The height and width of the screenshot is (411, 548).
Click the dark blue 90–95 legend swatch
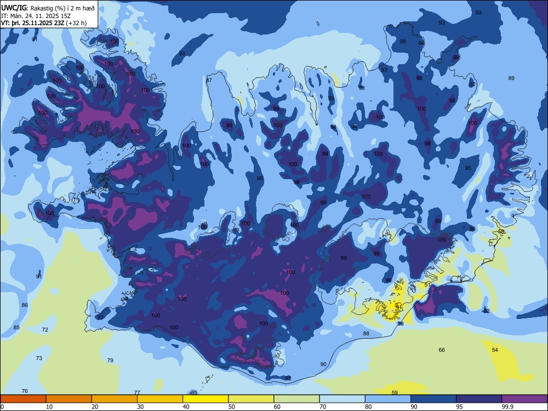[433, 399]
